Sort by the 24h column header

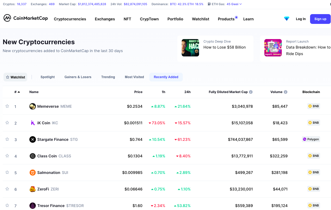(187, 92)
